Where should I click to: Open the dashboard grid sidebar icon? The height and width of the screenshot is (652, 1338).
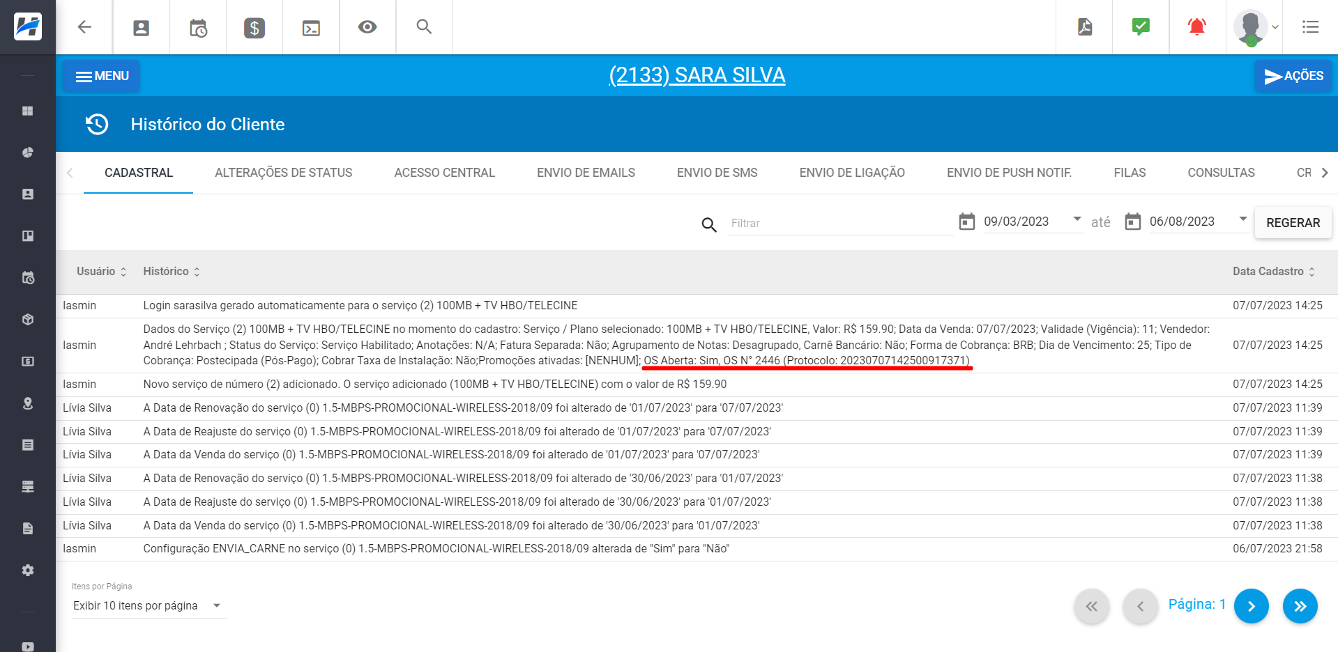(x=28, y=111)
